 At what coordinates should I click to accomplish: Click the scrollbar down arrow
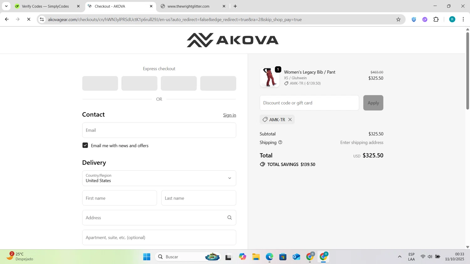click(467, 247)
